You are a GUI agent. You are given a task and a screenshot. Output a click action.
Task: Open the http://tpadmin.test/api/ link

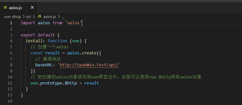click(89, 65)
